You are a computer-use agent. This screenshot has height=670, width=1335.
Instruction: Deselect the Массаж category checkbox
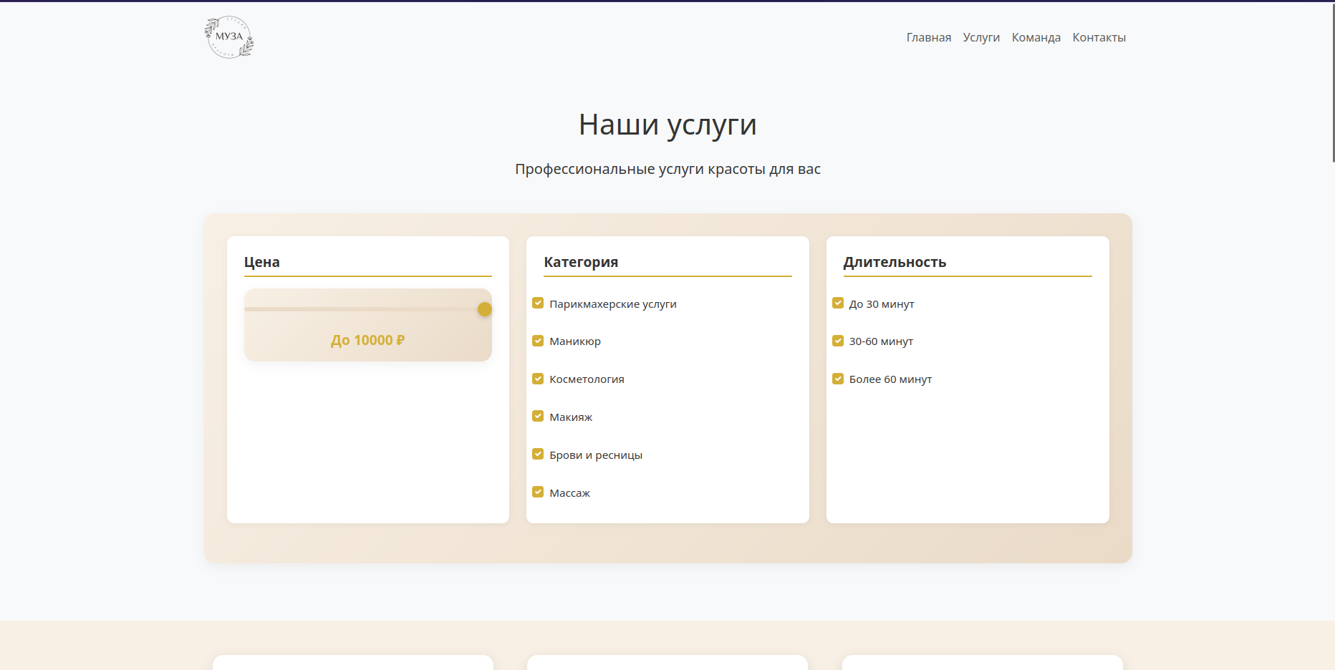pos(538,492)
